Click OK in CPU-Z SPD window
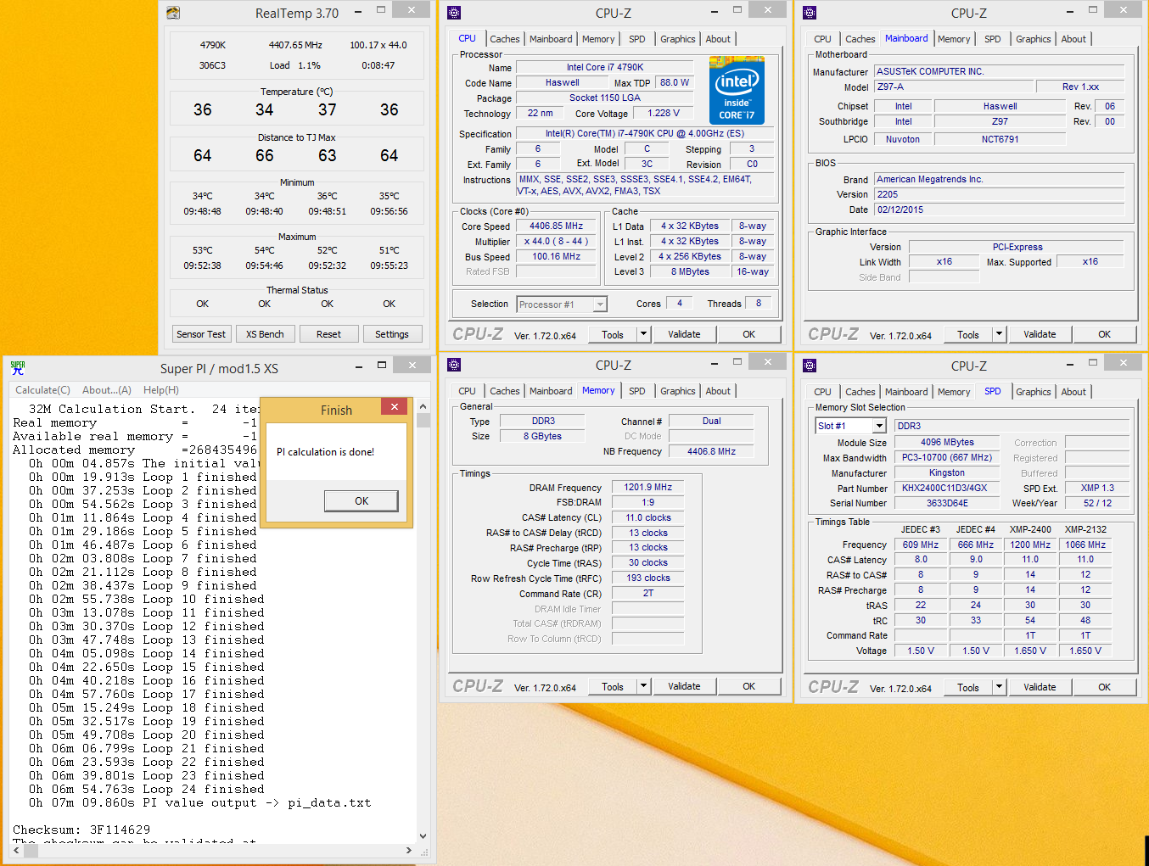This screenshot has width=1149, height=866. pyautogui.click(x=1104, y=687)
